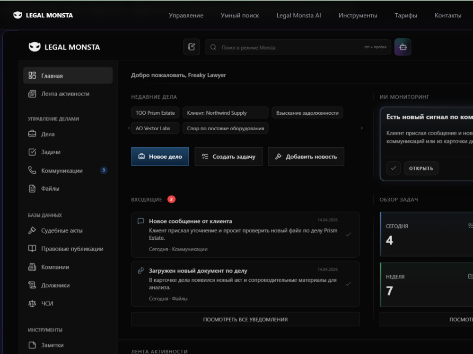
Task: Open the Умный поиск menu item
Action: coord(240,16)
